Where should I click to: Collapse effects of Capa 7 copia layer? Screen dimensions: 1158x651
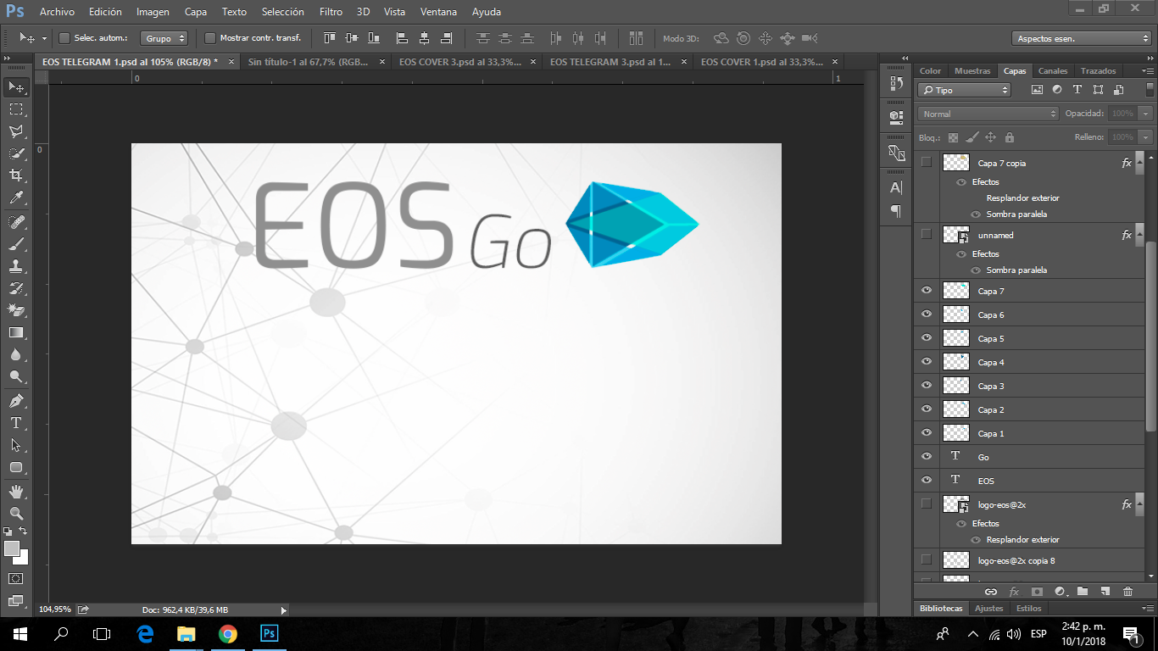pos(1140,163)
